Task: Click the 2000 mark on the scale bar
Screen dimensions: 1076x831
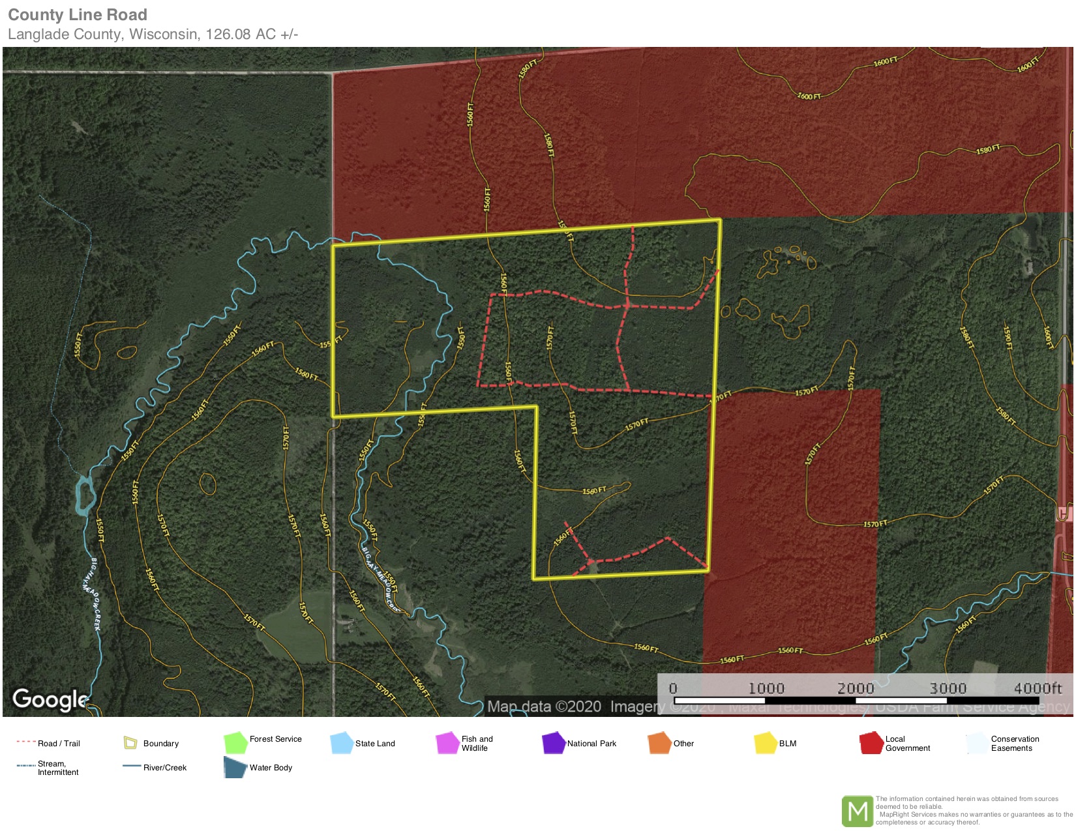Action: tap(855, 689)
